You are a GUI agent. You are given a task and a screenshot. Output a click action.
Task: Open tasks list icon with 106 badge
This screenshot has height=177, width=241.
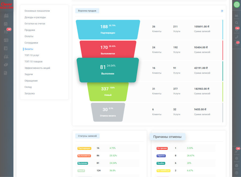[6, 32]
